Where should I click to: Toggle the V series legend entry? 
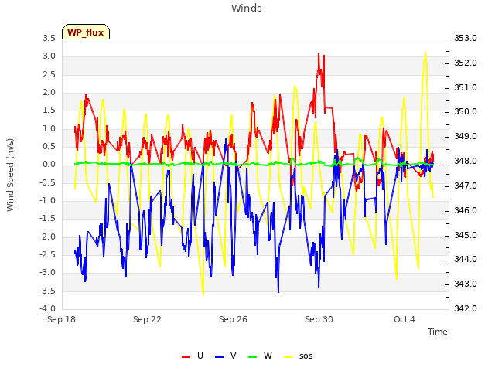coord(226,356)
